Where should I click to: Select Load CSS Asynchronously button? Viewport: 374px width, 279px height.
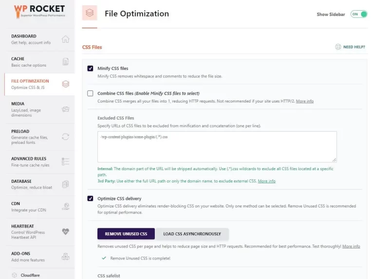click(x=192, y=234)
